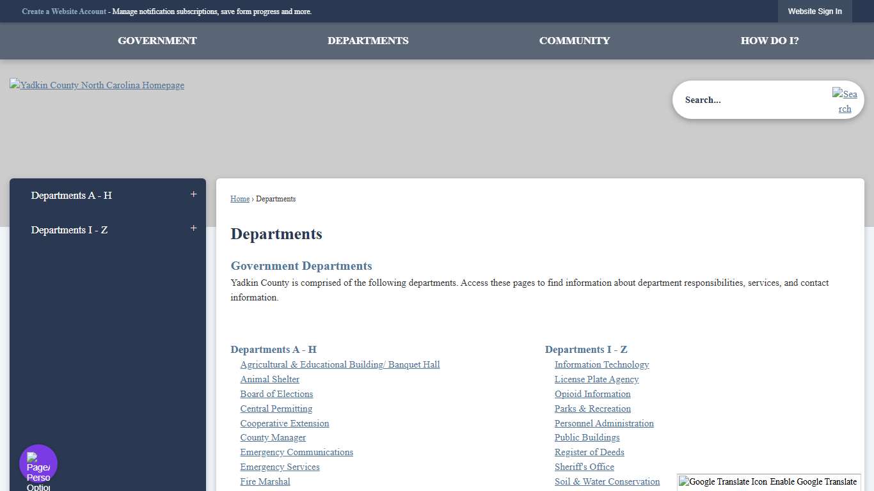The width and height of the screenshot is (874, 491).
Task: Click the Website Sign In button
Action: point(814,11)
